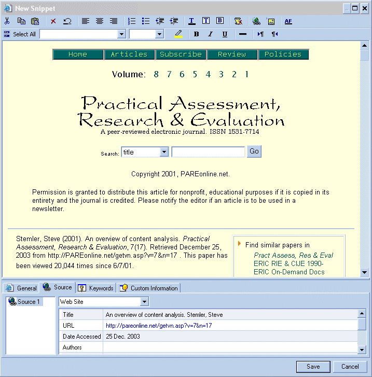
Task: Click the AF font icon
Action: point(288,21)
